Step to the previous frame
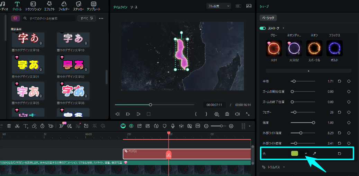Viewport: 359px width, 176px height. pyautogui.click(x=117, y=114)
